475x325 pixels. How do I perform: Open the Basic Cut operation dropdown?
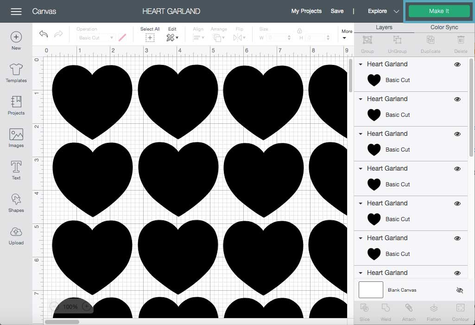click(x=96, y=38)
